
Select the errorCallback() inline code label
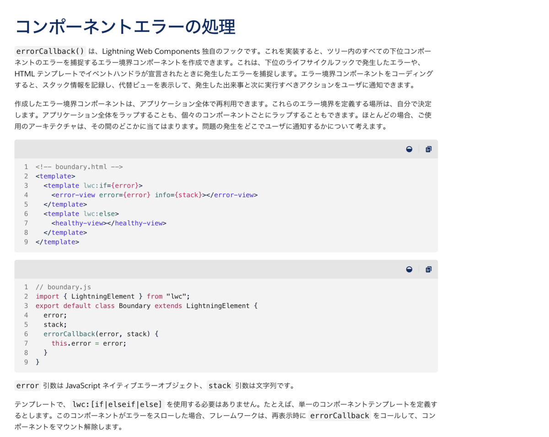click(50, 51)
